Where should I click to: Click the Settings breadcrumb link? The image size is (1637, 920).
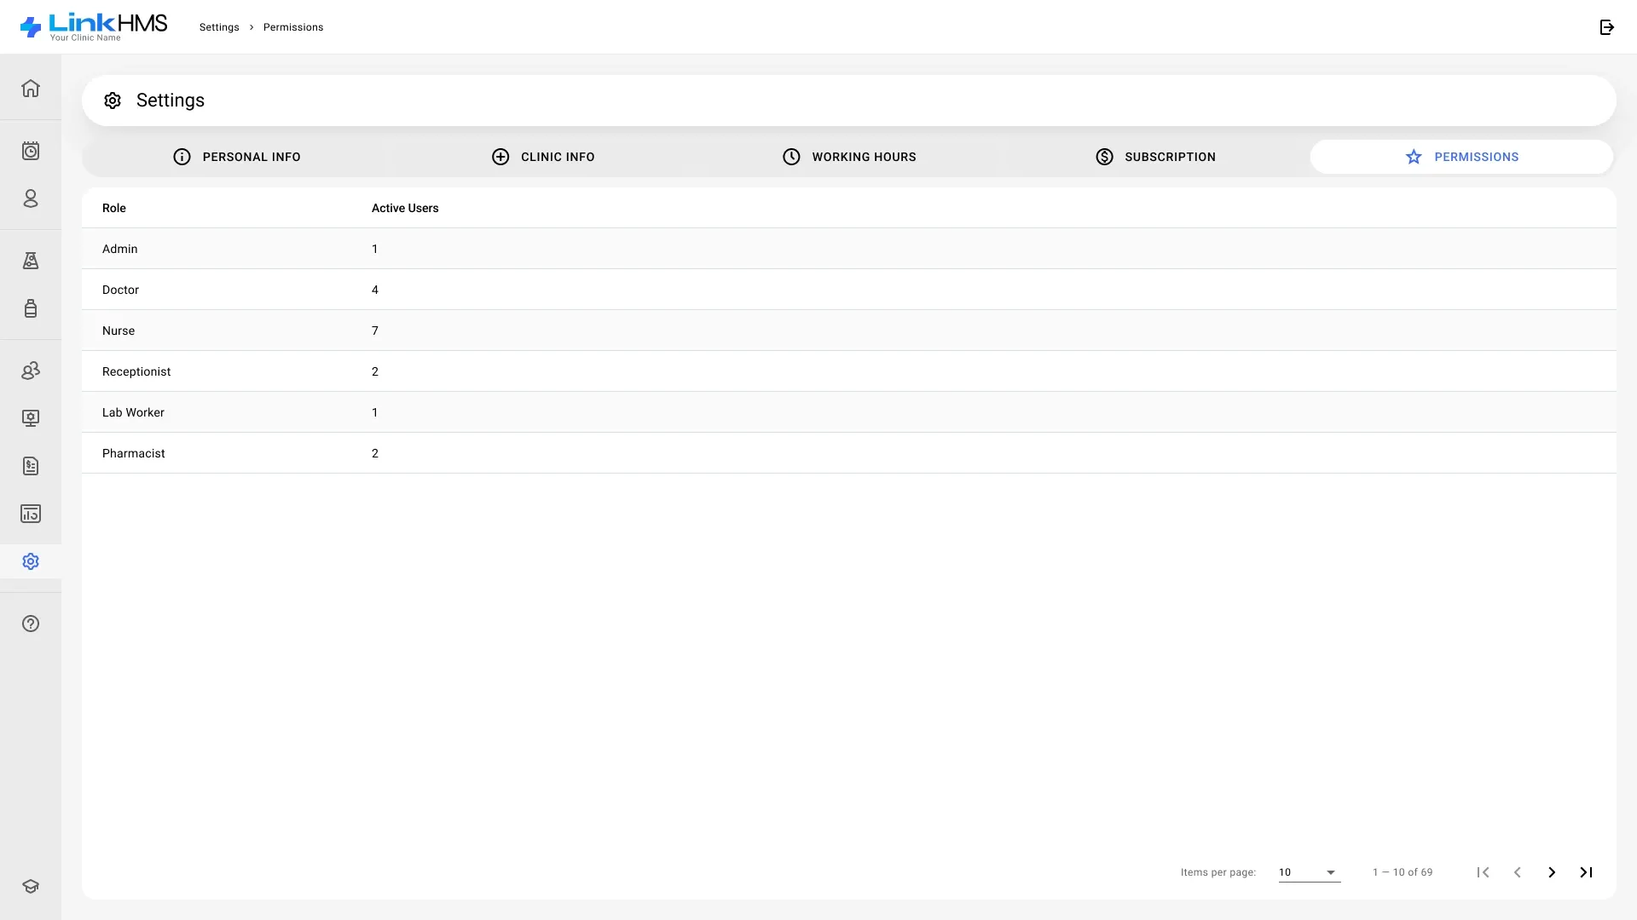[x=219, y=27]
